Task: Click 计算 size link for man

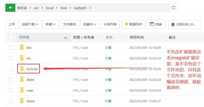Action: [108, 91]
